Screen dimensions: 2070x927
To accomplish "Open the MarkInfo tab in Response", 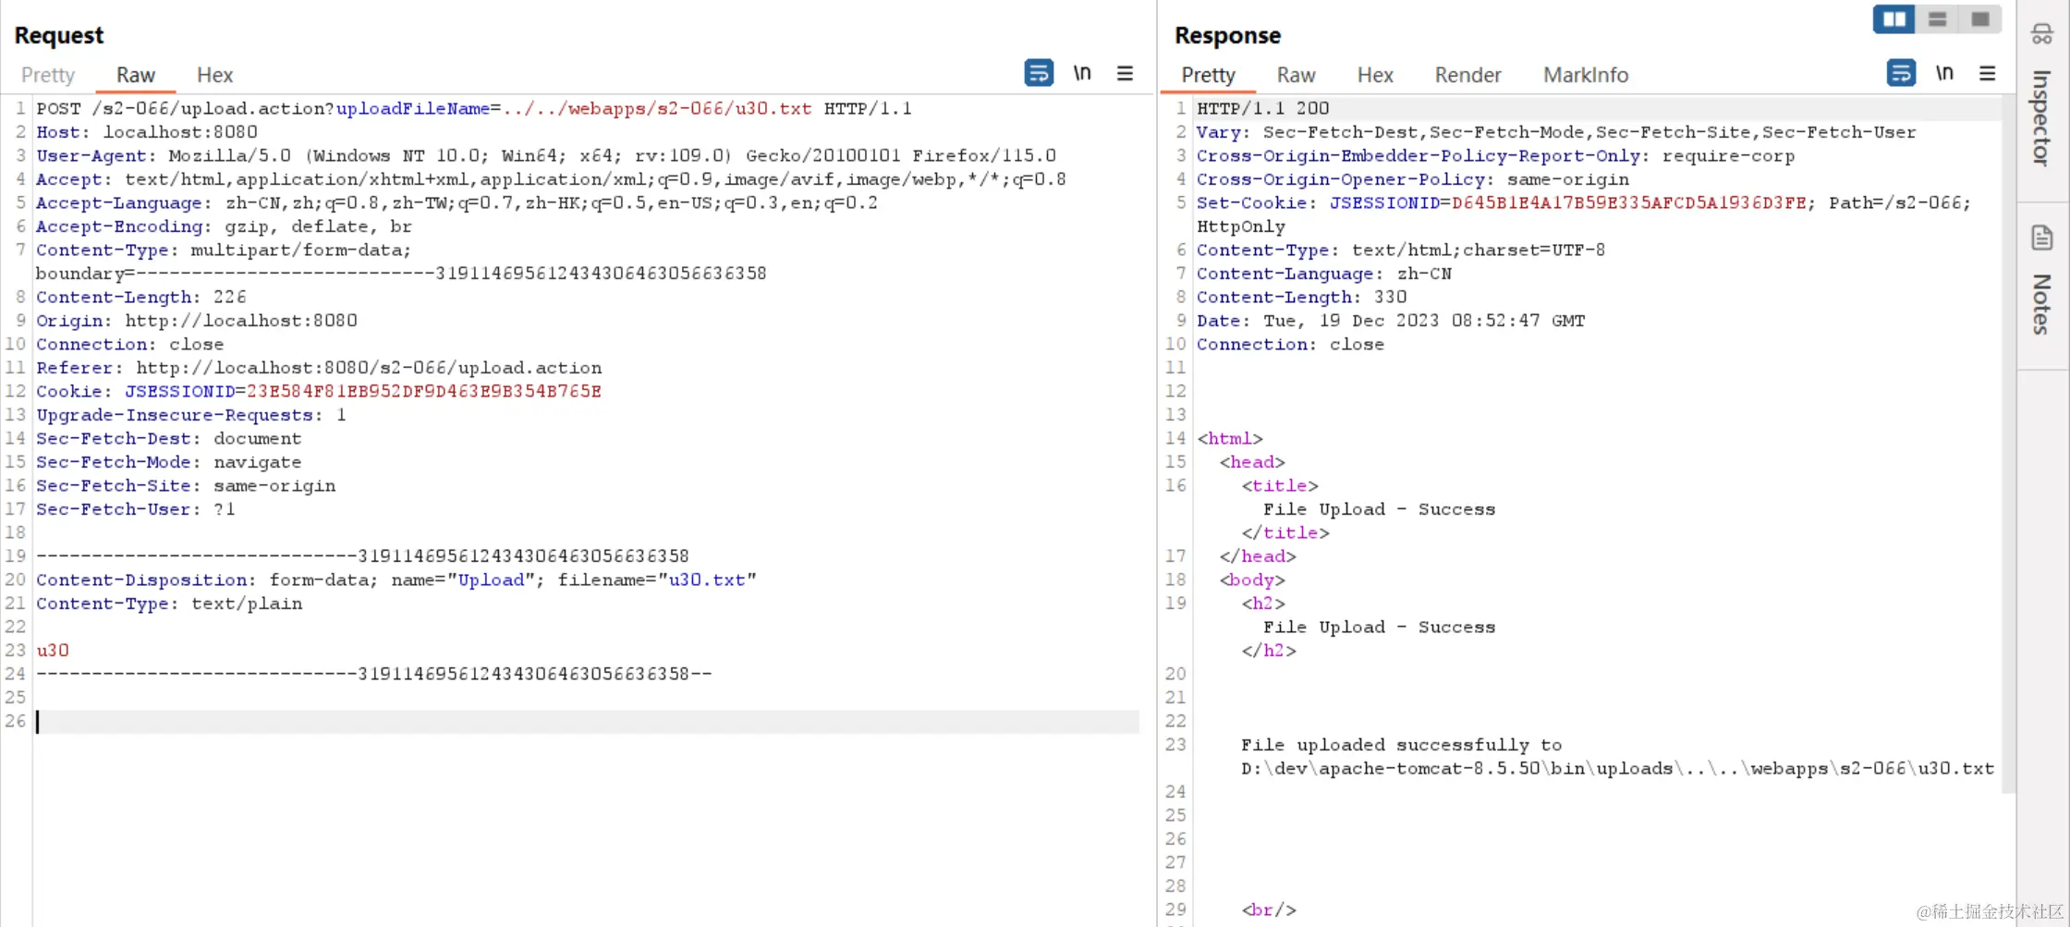I will click(1586, 75).
